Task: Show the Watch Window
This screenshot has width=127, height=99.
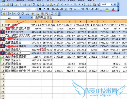Action: (x=52, y=14)
